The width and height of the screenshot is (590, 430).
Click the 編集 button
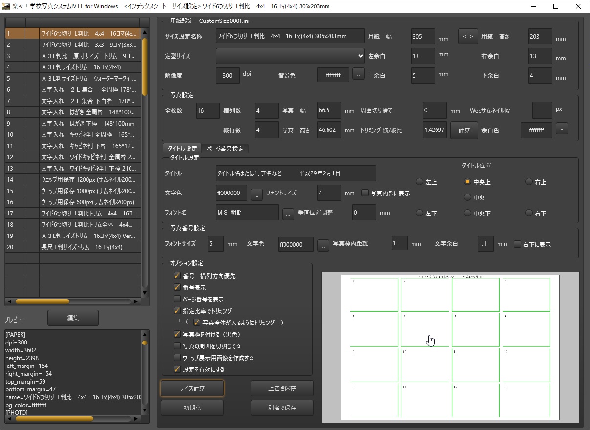(73, 318)
